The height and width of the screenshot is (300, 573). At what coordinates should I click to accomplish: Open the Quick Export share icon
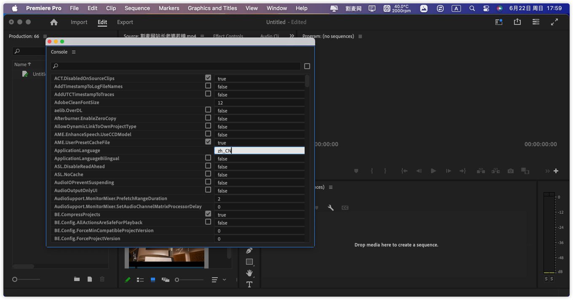coord(517,22)
